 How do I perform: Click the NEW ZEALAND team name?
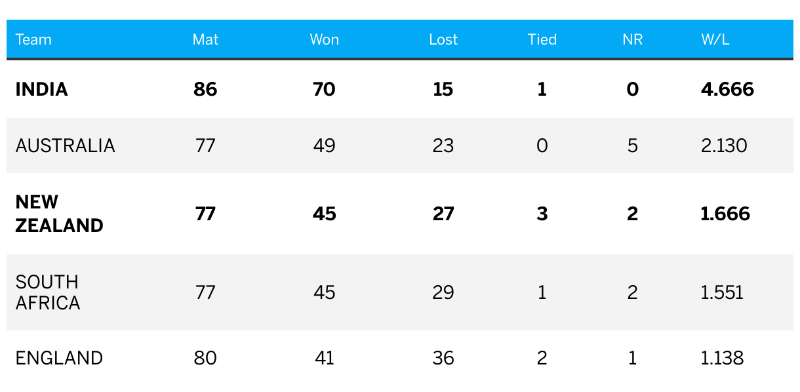tap(59, 214)
